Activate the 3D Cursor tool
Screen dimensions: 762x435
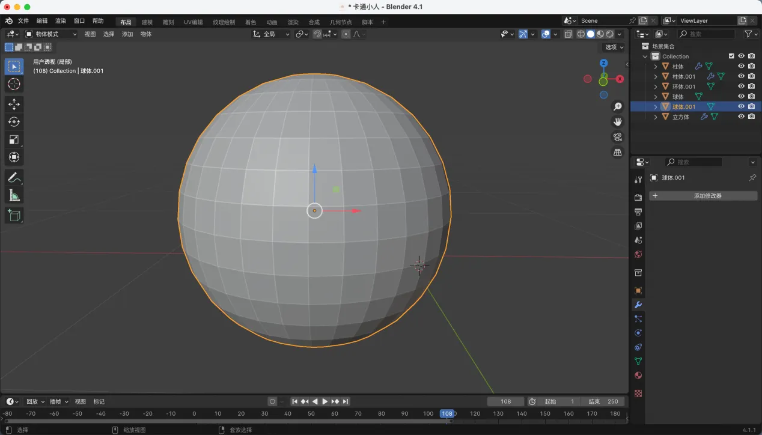click(14, 84)
